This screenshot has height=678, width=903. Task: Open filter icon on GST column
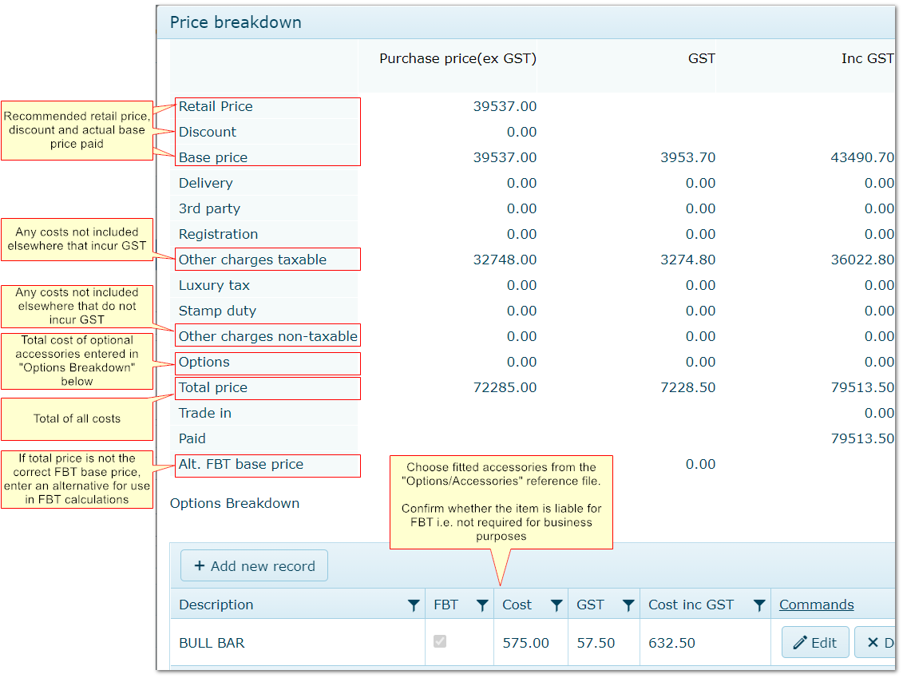628,605
